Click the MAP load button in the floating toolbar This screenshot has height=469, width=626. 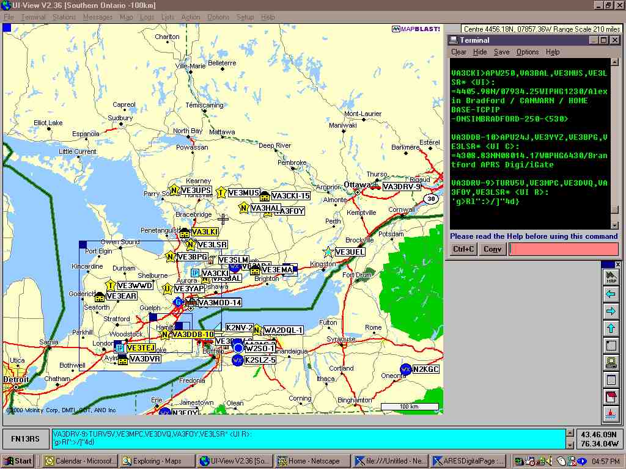pyautogui.click(x=611, y=277)
